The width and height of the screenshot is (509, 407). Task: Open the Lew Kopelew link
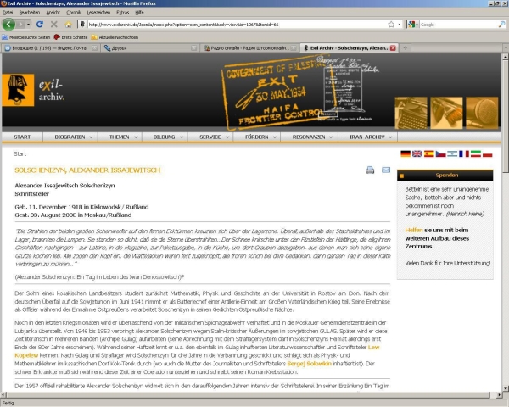pyautogui.click(x=373, y=348)
